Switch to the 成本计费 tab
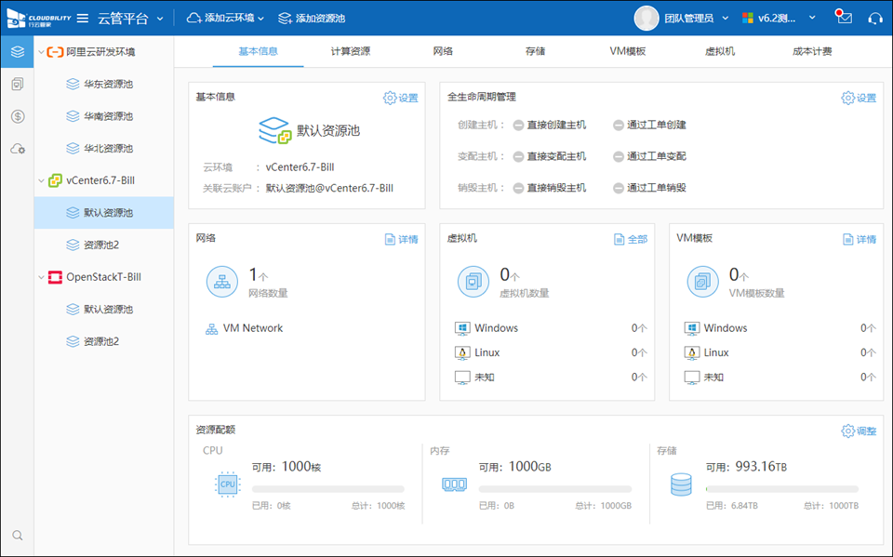Image resolution: width=893 pixels, height=557 pixels. click(812, 51)
